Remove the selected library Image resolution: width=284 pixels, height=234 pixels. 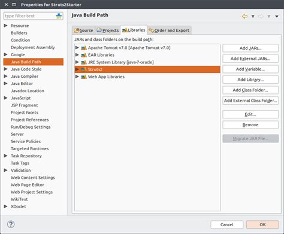(250, 125)
